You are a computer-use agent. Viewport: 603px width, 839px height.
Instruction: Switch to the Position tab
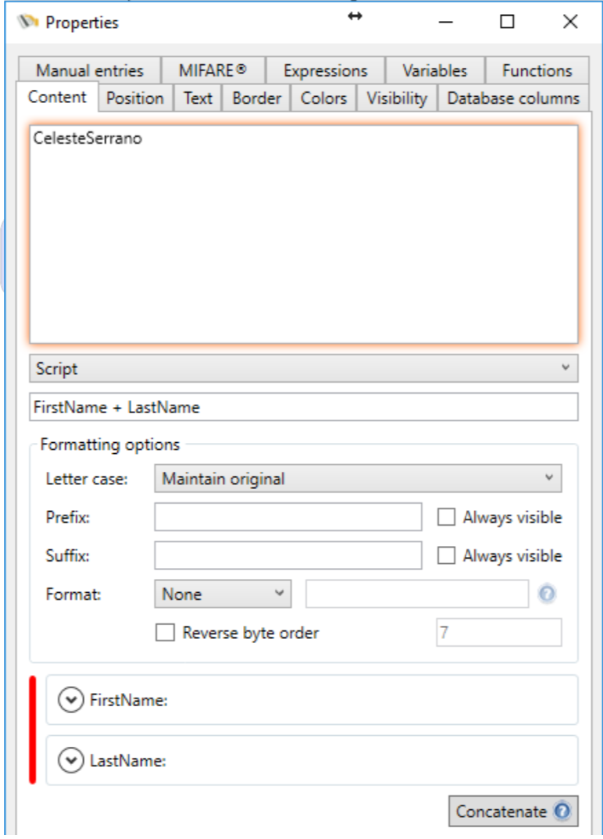click(x=135, y=98)
